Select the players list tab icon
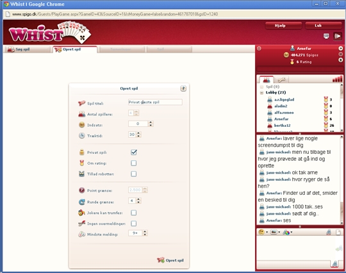Image resolution: width=346 pixels, height=273 pixels. tap(267, 79)
